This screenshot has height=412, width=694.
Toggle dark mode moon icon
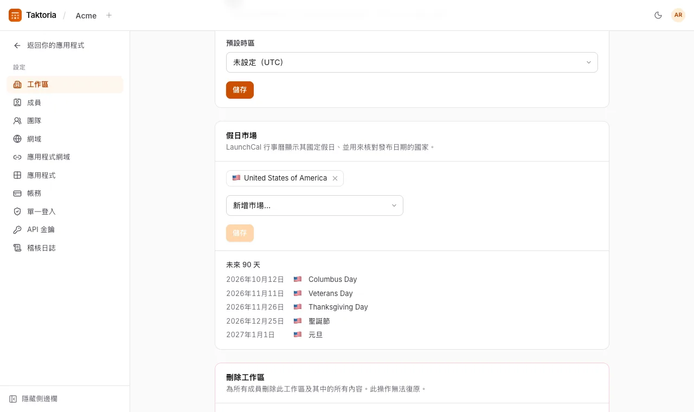pos(658,15)
